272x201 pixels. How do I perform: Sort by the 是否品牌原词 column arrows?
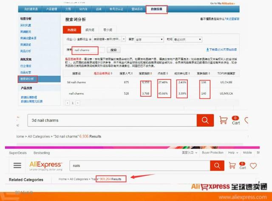coord(111,73)
